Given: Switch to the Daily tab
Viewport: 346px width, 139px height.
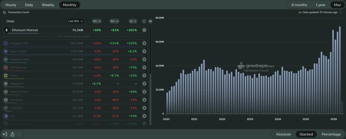Looking at the screenshot, I should 29,5.
